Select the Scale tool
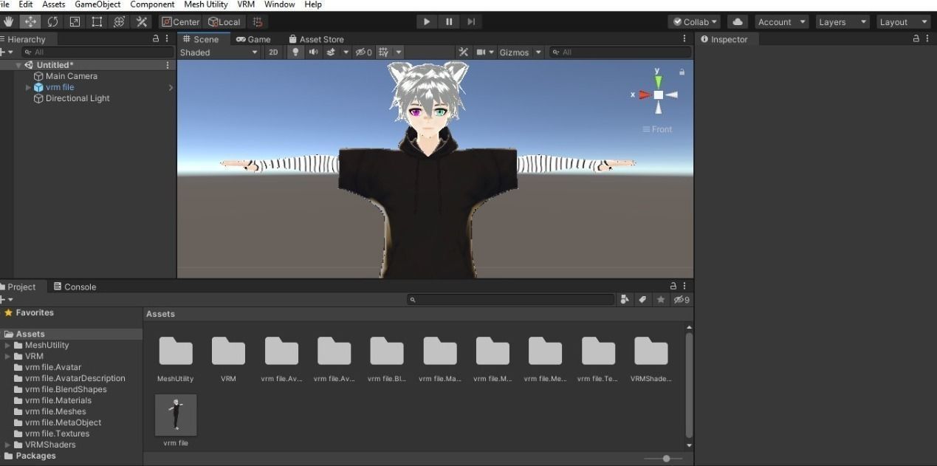The width and height of the screenshot is (937, 466). 75,22
